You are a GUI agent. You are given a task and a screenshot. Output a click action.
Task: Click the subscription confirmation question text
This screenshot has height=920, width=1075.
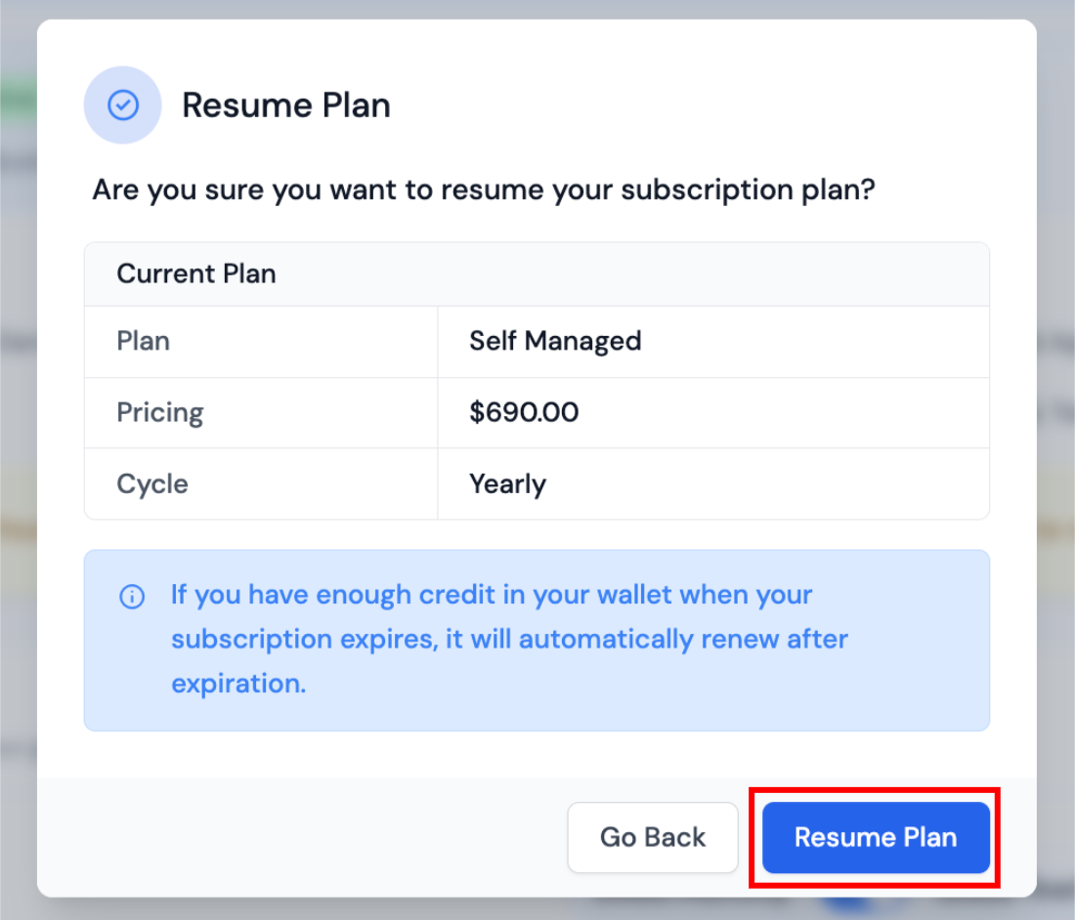click(x=484, y=189)
